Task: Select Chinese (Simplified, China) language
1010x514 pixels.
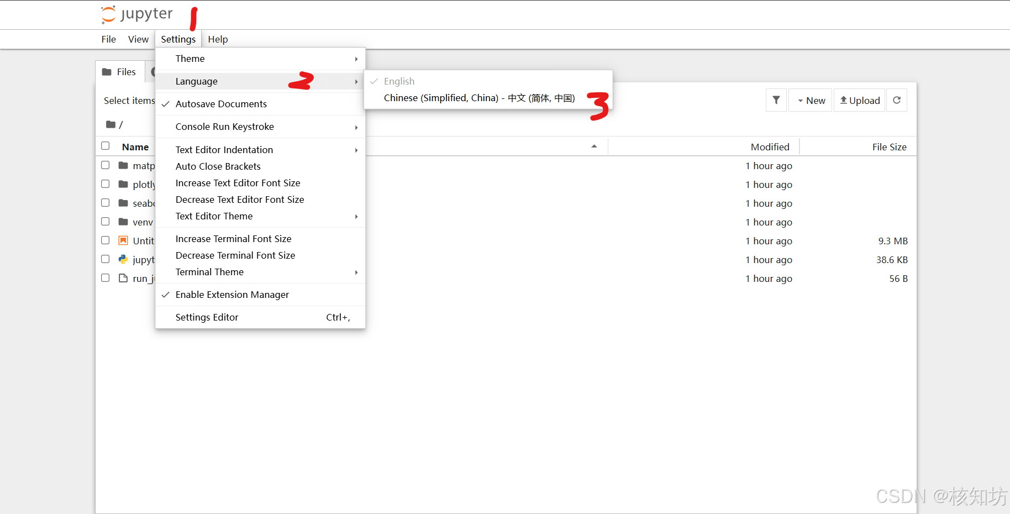Action: coord(488,98)
